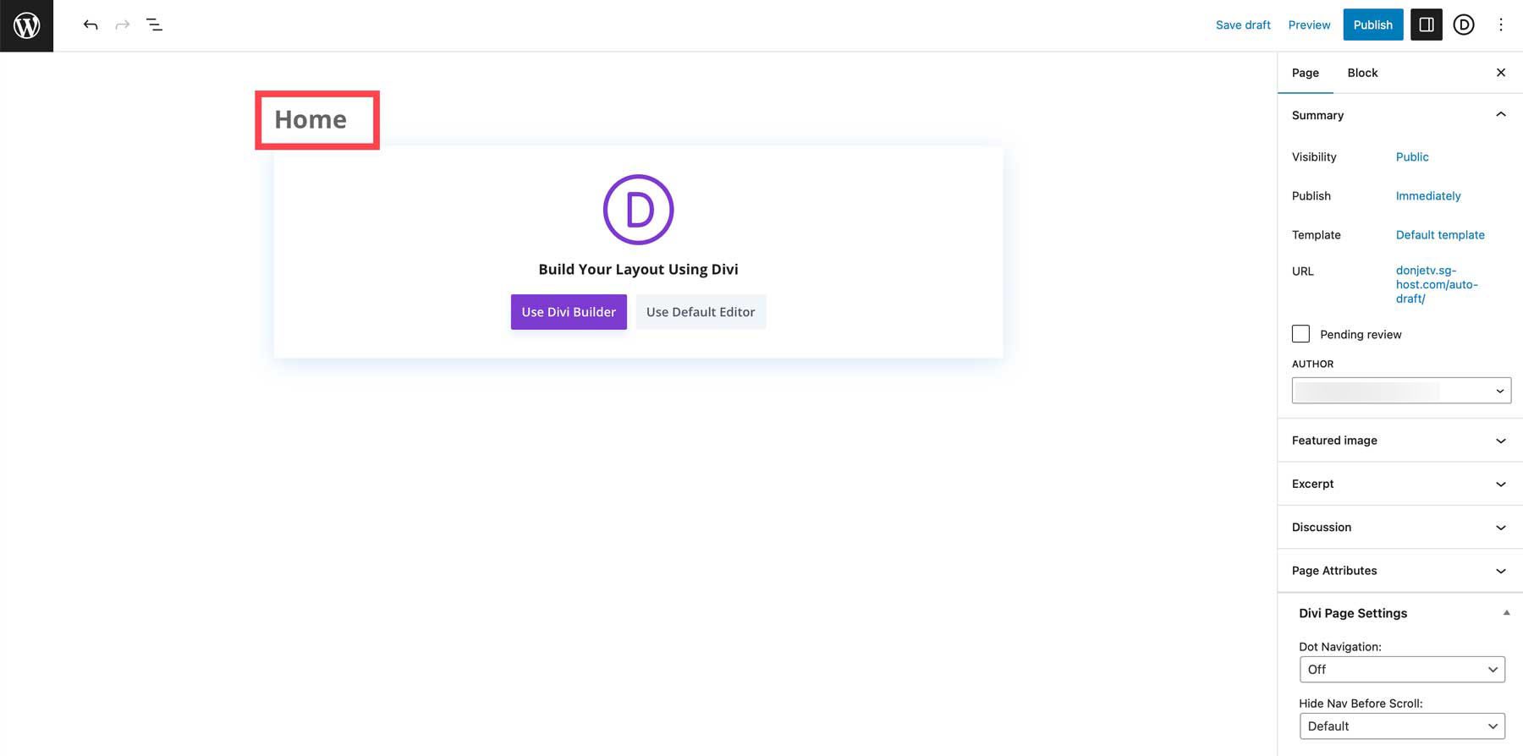Screen dimensions: 1523x756
Task: Open the Dot Navigation dropdown
Action: [1402, 670]
